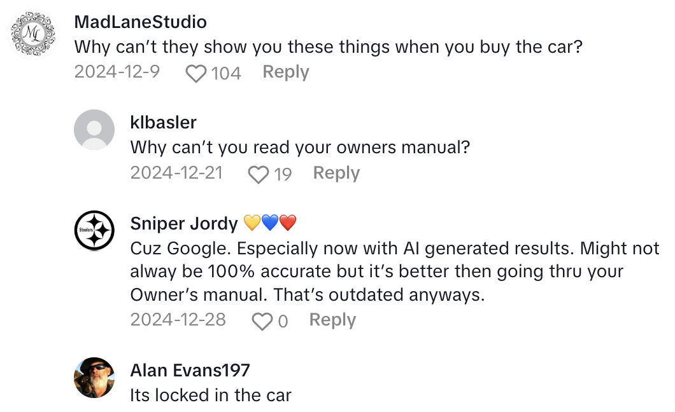Like Sniper Jordy's comment with the heart

[262, 322]
